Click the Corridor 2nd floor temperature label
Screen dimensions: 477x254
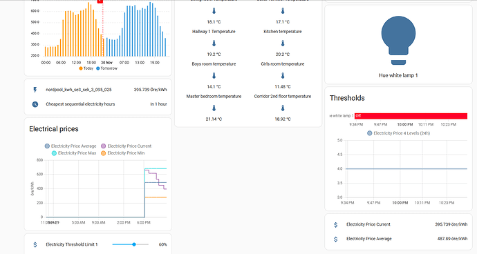283,97
